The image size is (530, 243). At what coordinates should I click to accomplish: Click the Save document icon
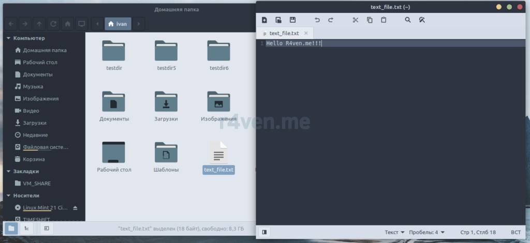click(292, 20)
